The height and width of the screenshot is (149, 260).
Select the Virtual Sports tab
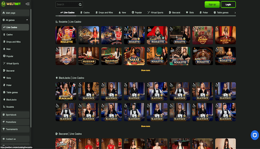(x=155, y=13)
